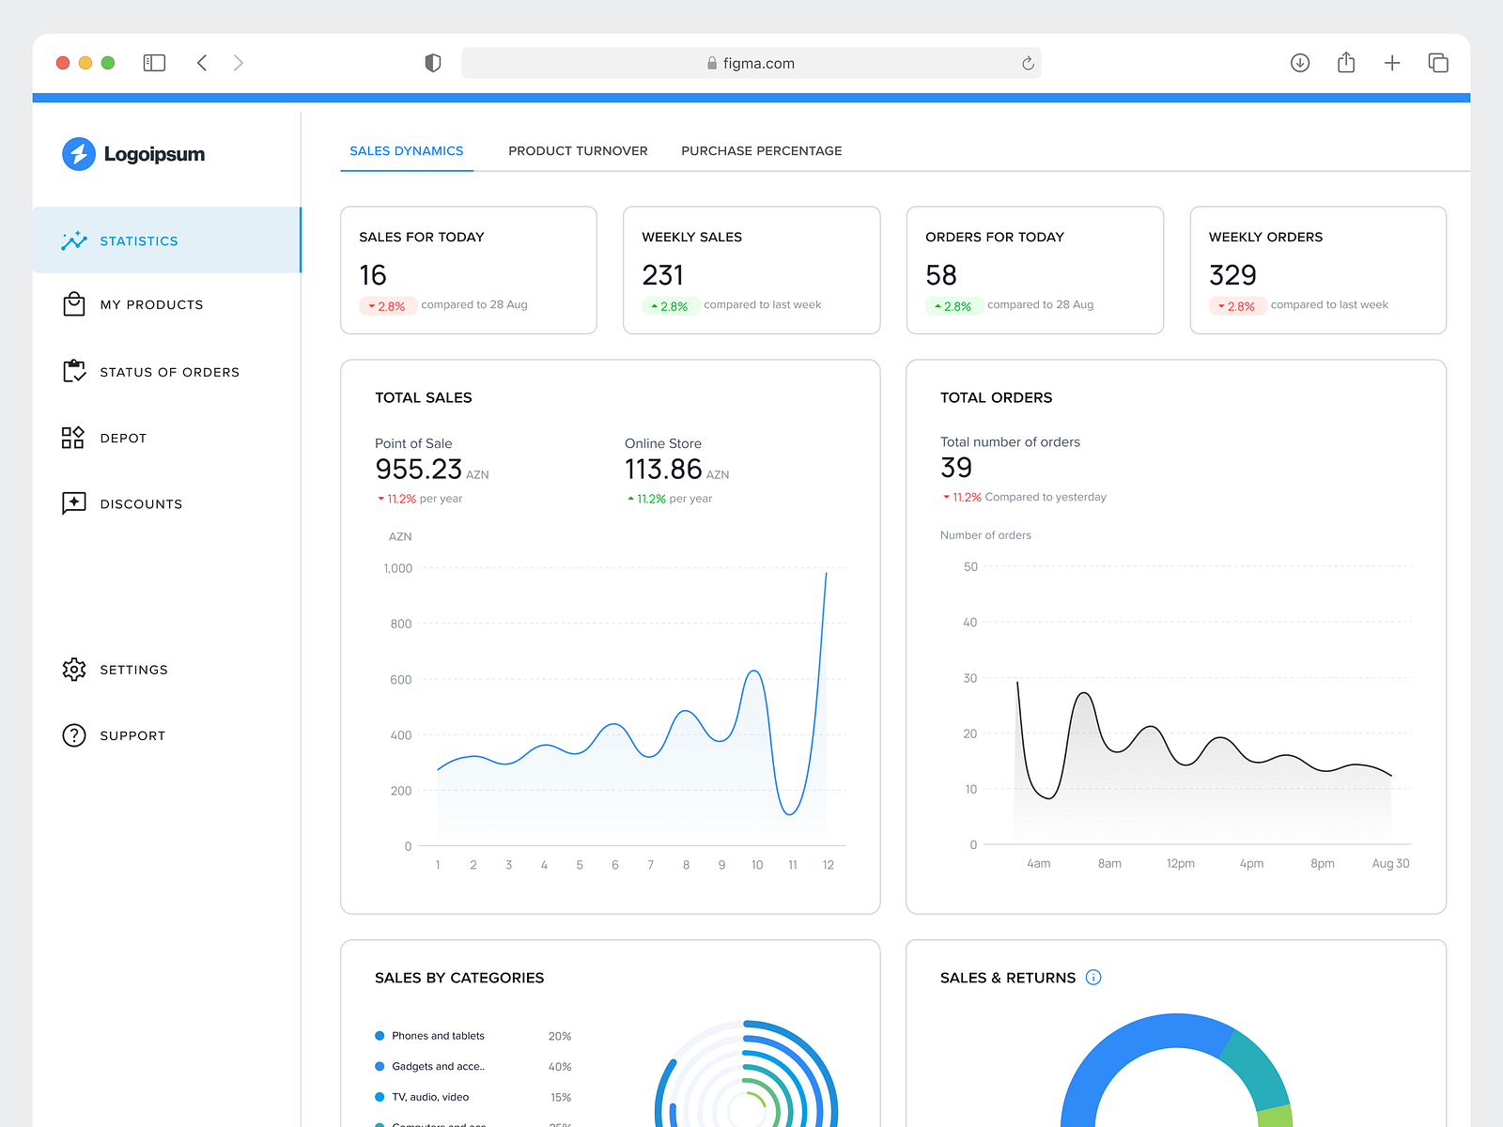Click the green 11.2% per year text
Screen dimensions: 1503x1127
pos(670,499)
